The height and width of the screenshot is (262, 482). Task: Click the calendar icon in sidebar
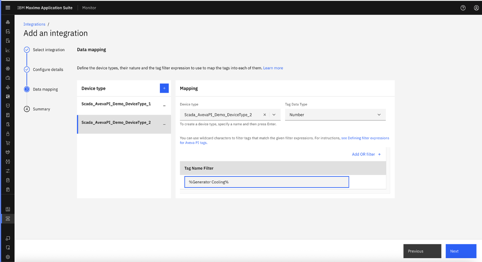pyautogui.click(x=8, y=97)
